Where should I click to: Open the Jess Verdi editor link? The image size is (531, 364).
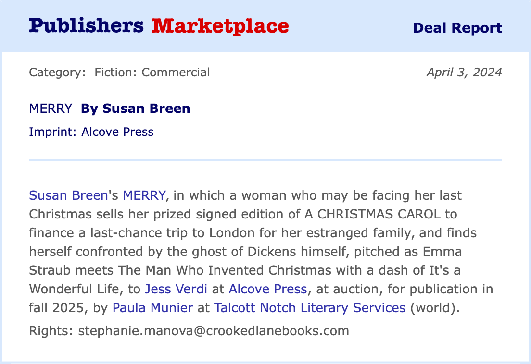(x=176, y=289)
